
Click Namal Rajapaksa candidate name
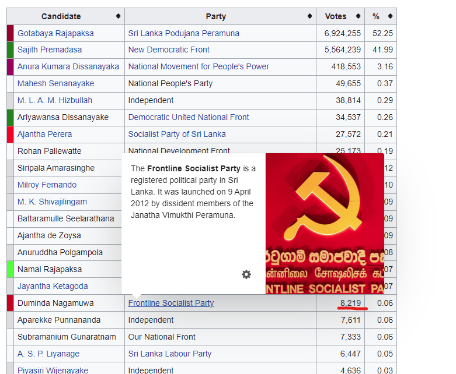pos(50,269)
